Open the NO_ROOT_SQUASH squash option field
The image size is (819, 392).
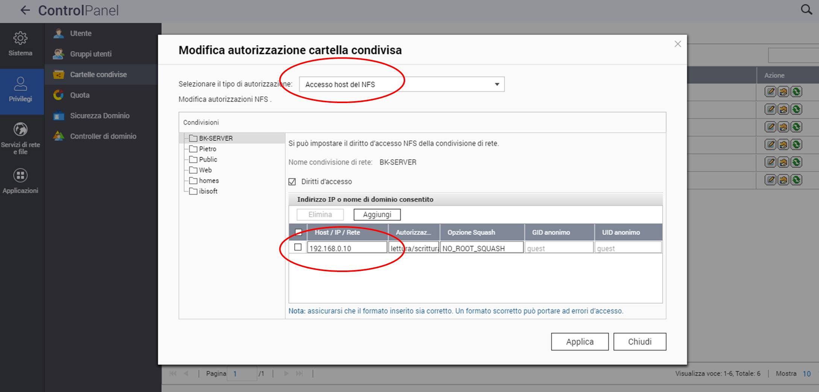tap(481, 248)
